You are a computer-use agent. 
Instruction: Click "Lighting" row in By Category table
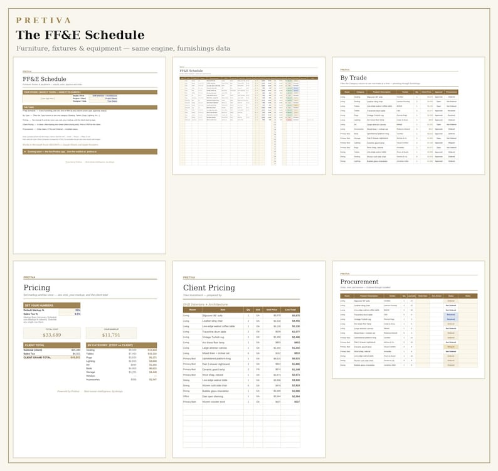[121, 361]
